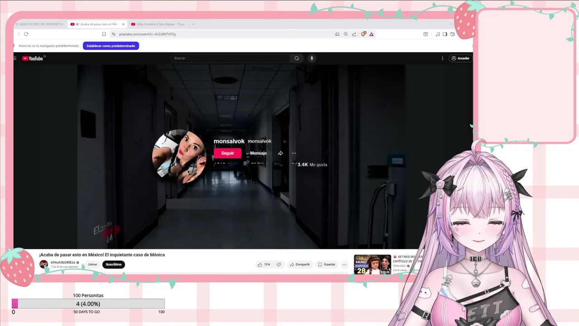This screenshot has width=579, height=326.
Task: Click the Brave music playlist icon
Action: 438,34
